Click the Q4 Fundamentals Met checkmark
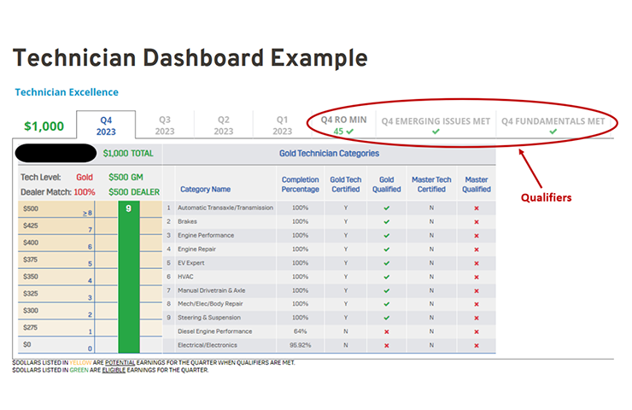 pos(553,132)
